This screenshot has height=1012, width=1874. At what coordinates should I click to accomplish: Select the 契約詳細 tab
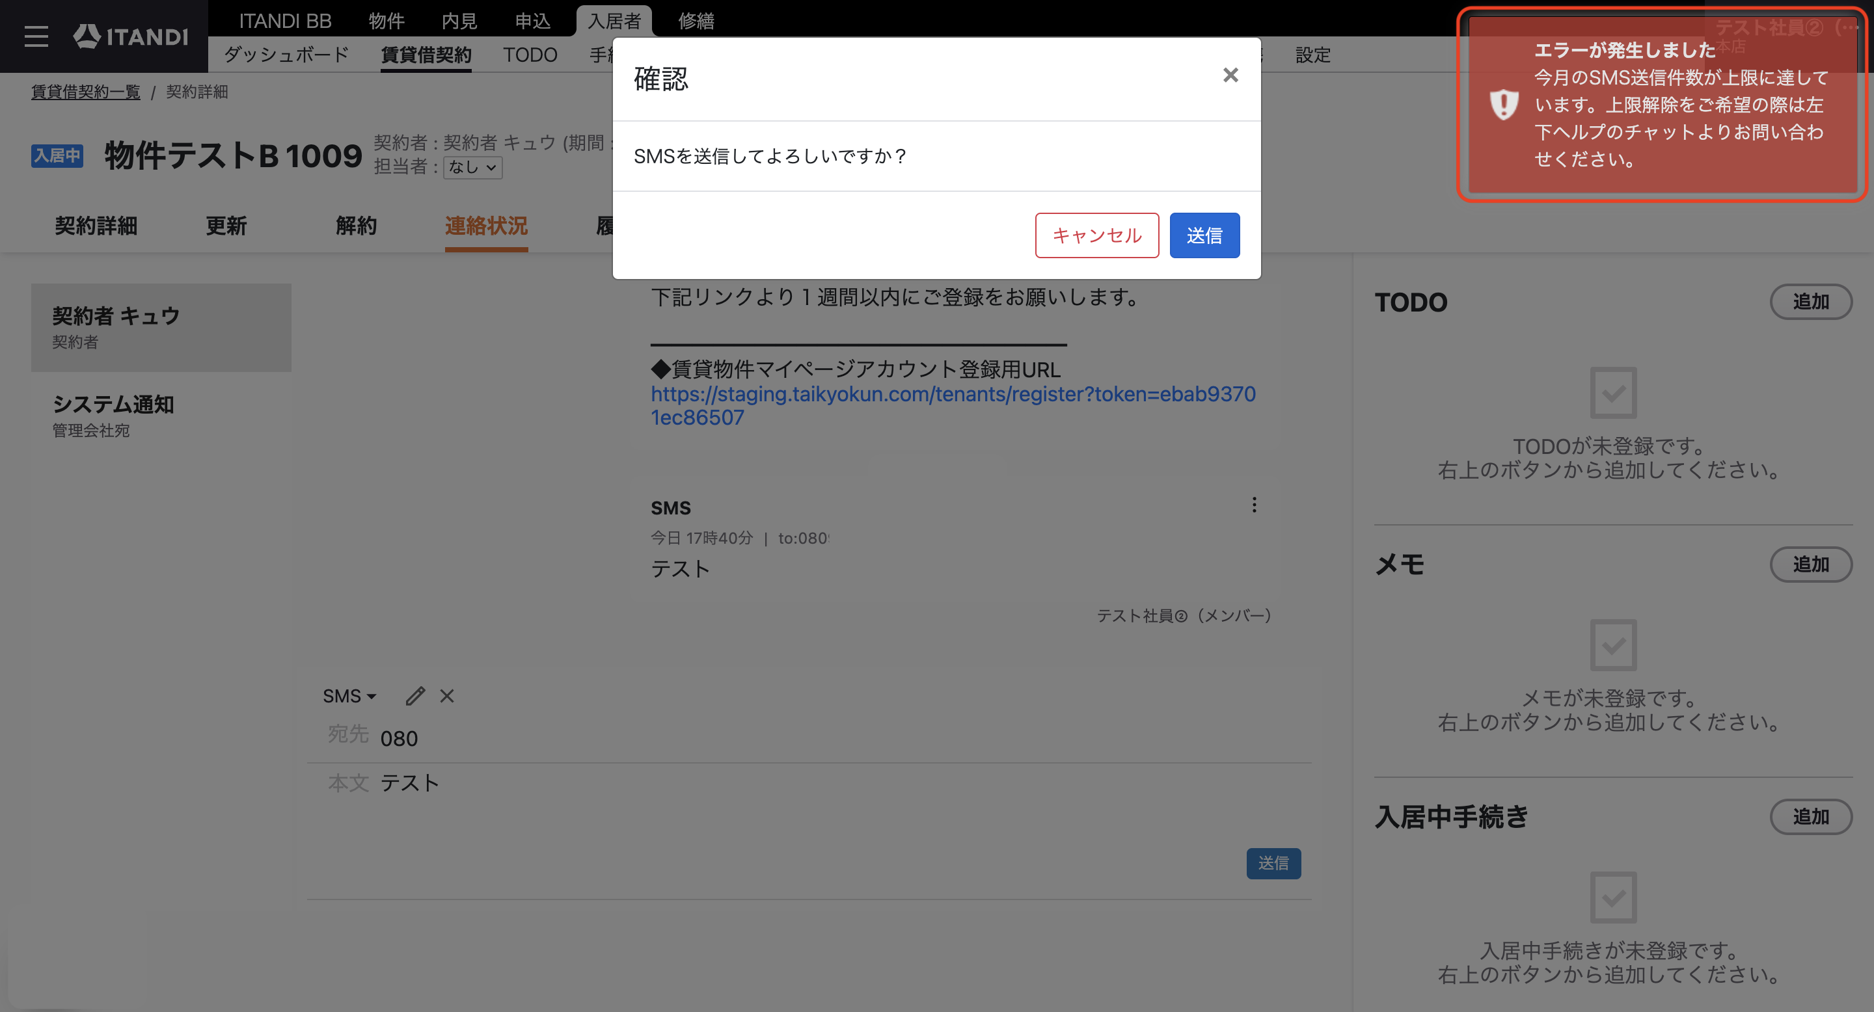(x=96, y=226)
